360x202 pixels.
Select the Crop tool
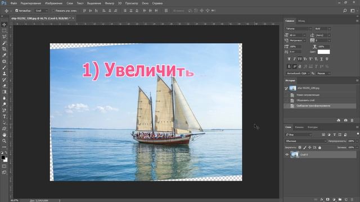4,49
